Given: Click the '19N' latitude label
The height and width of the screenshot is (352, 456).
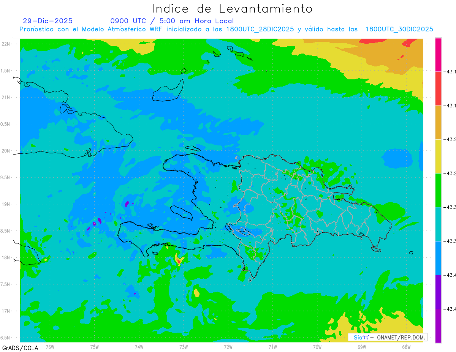Looking at the screenshot, I should 6,204.
